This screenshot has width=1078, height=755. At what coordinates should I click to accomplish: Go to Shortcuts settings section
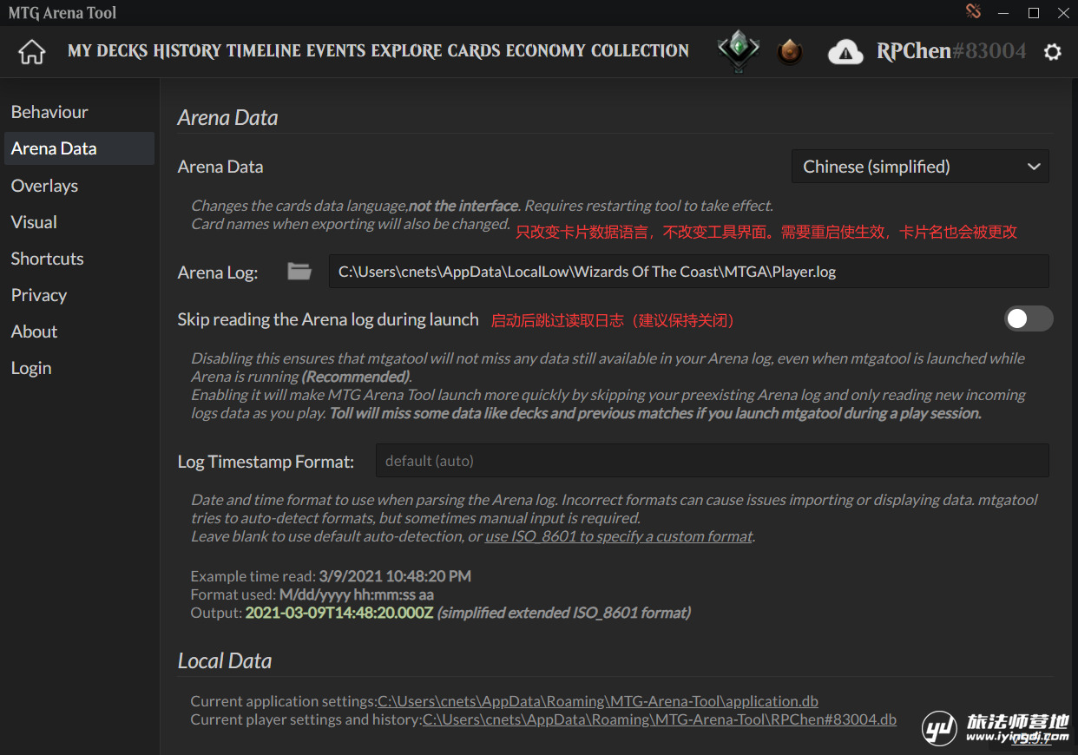point(79,259)
